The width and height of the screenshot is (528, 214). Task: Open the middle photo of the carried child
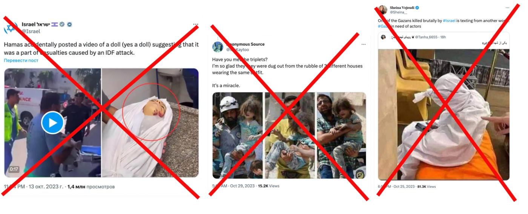tap(290, 135)
